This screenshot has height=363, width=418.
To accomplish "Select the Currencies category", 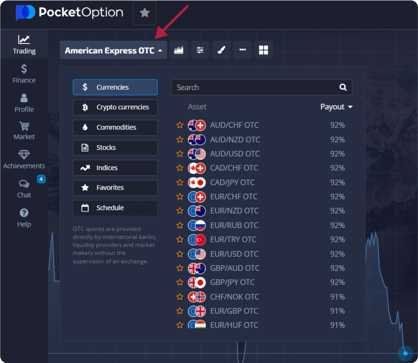I will [x=115, y=87].
